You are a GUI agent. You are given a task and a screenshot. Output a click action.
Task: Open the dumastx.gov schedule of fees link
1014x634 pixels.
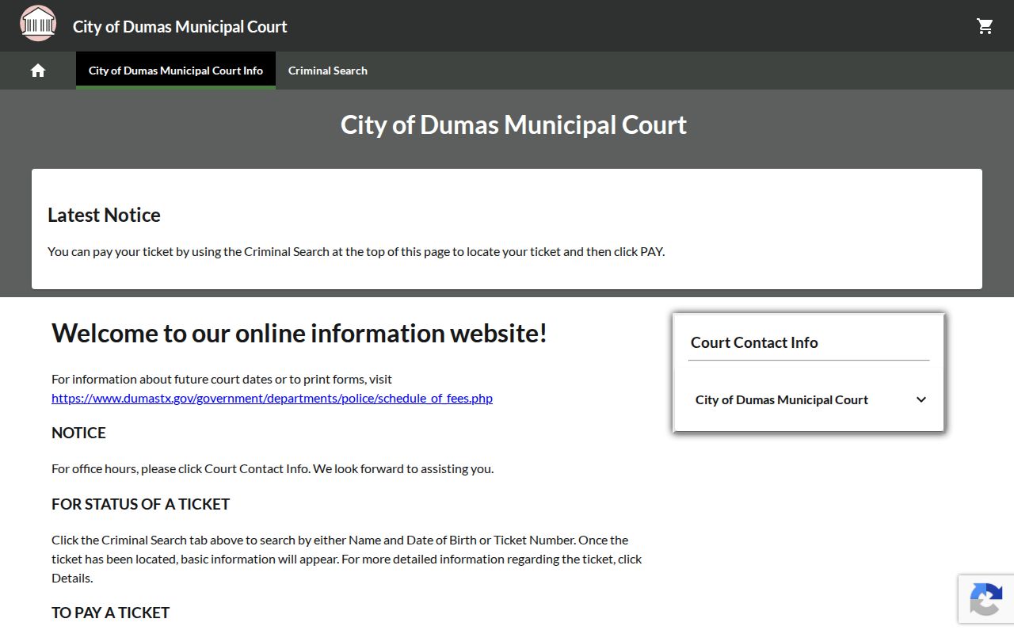click(272, 398)
